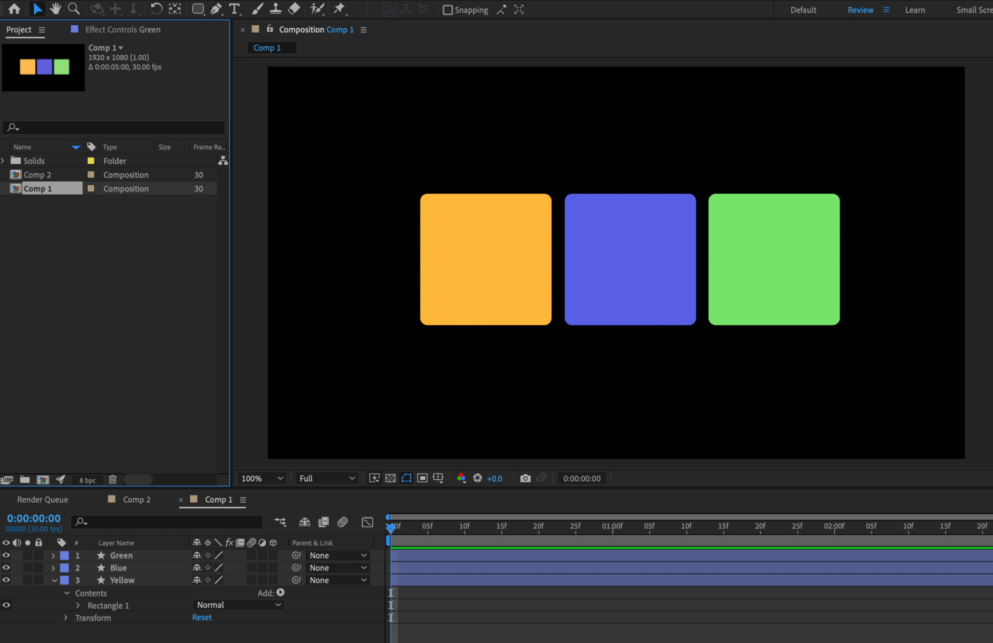Viewport: 993px width, 643px height.
Task: Hide the Rectangle 1 shape
Action: coord(6,605)
